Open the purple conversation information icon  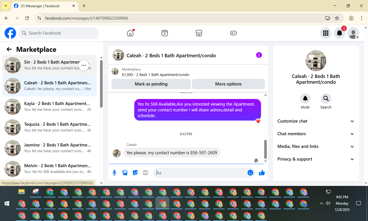pyautogui.click(x=259, y=55)
